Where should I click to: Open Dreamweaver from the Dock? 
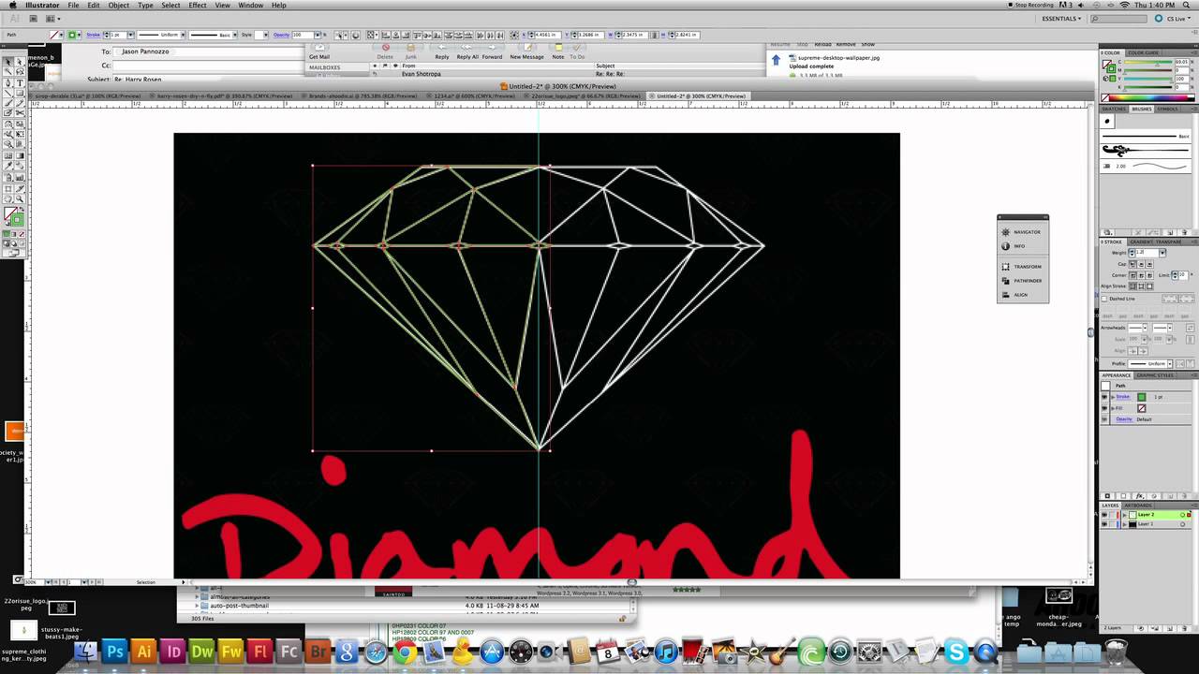[202, 652]
